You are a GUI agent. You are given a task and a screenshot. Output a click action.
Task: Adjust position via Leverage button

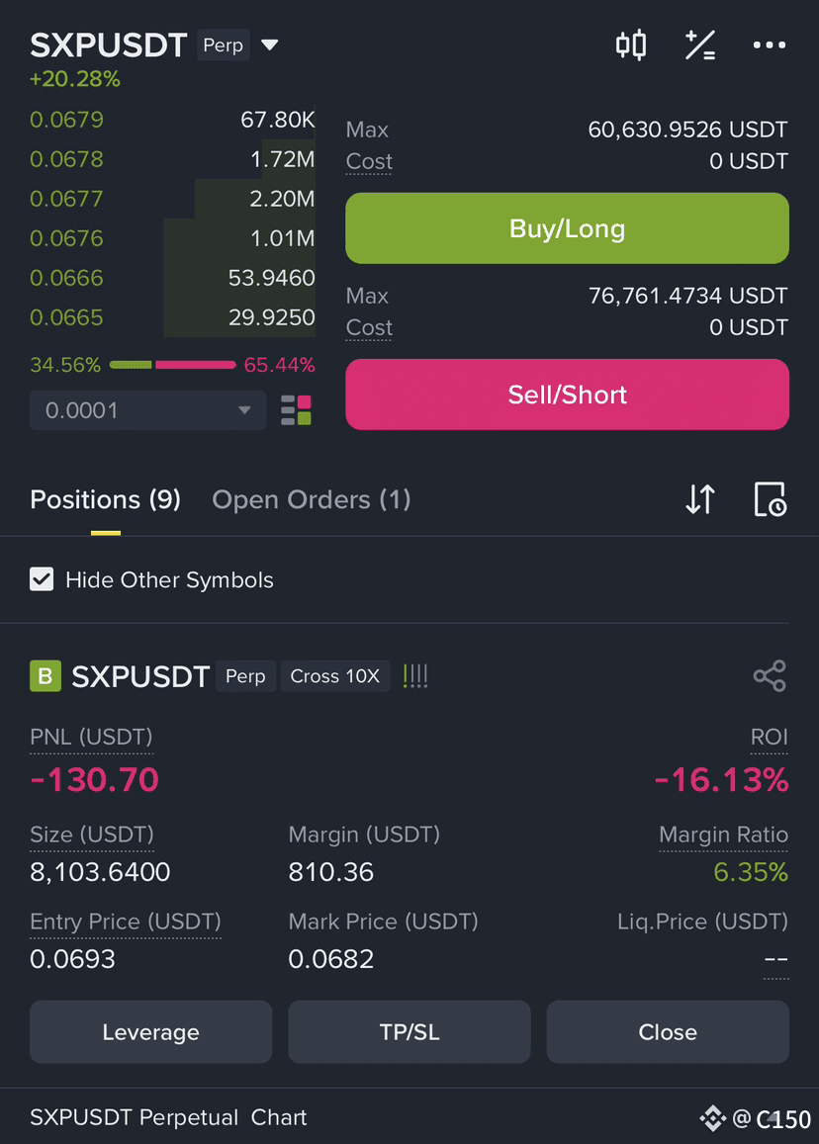(x=151, y=1031)
